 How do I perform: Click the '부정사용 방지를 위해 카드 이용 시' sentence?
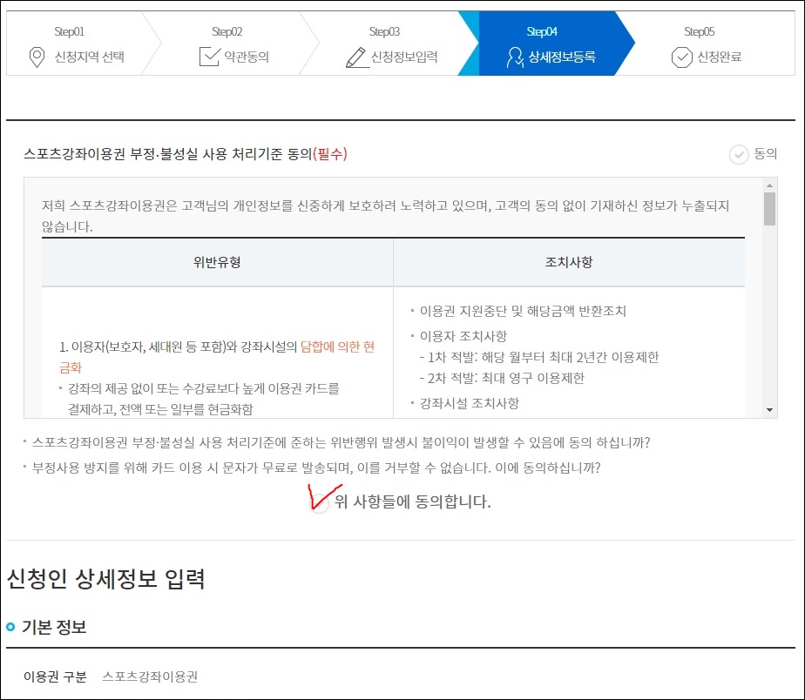click(316, 468)
